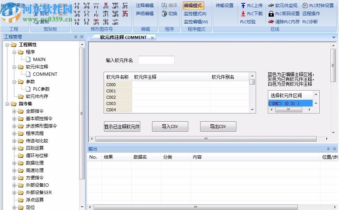Click the Cut (剪切) scissors icon
The width and height of the screenshot is (340, 210).
(36, 14)
